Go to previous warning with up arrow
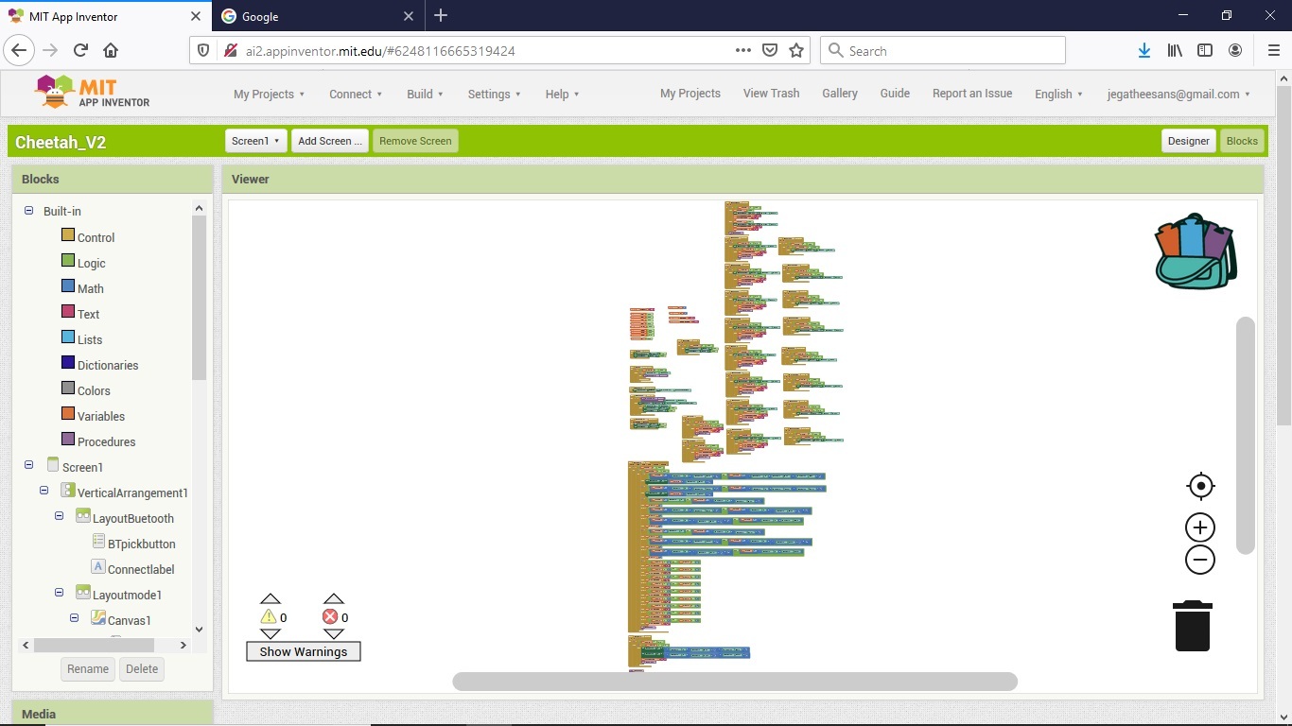Screen dimensions: 1292x726 [271, 598]
